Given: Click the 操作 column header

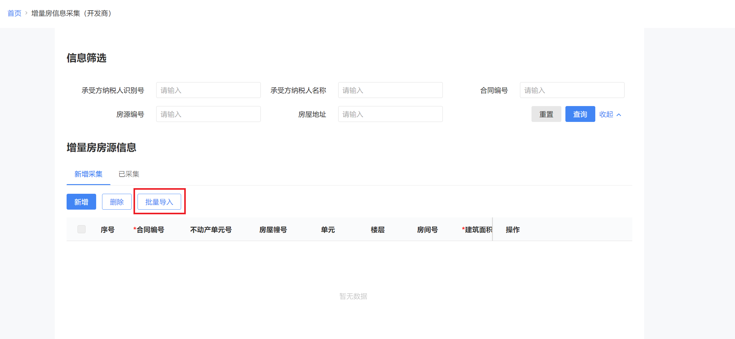Looking at the screenshot, I should 513,230.
